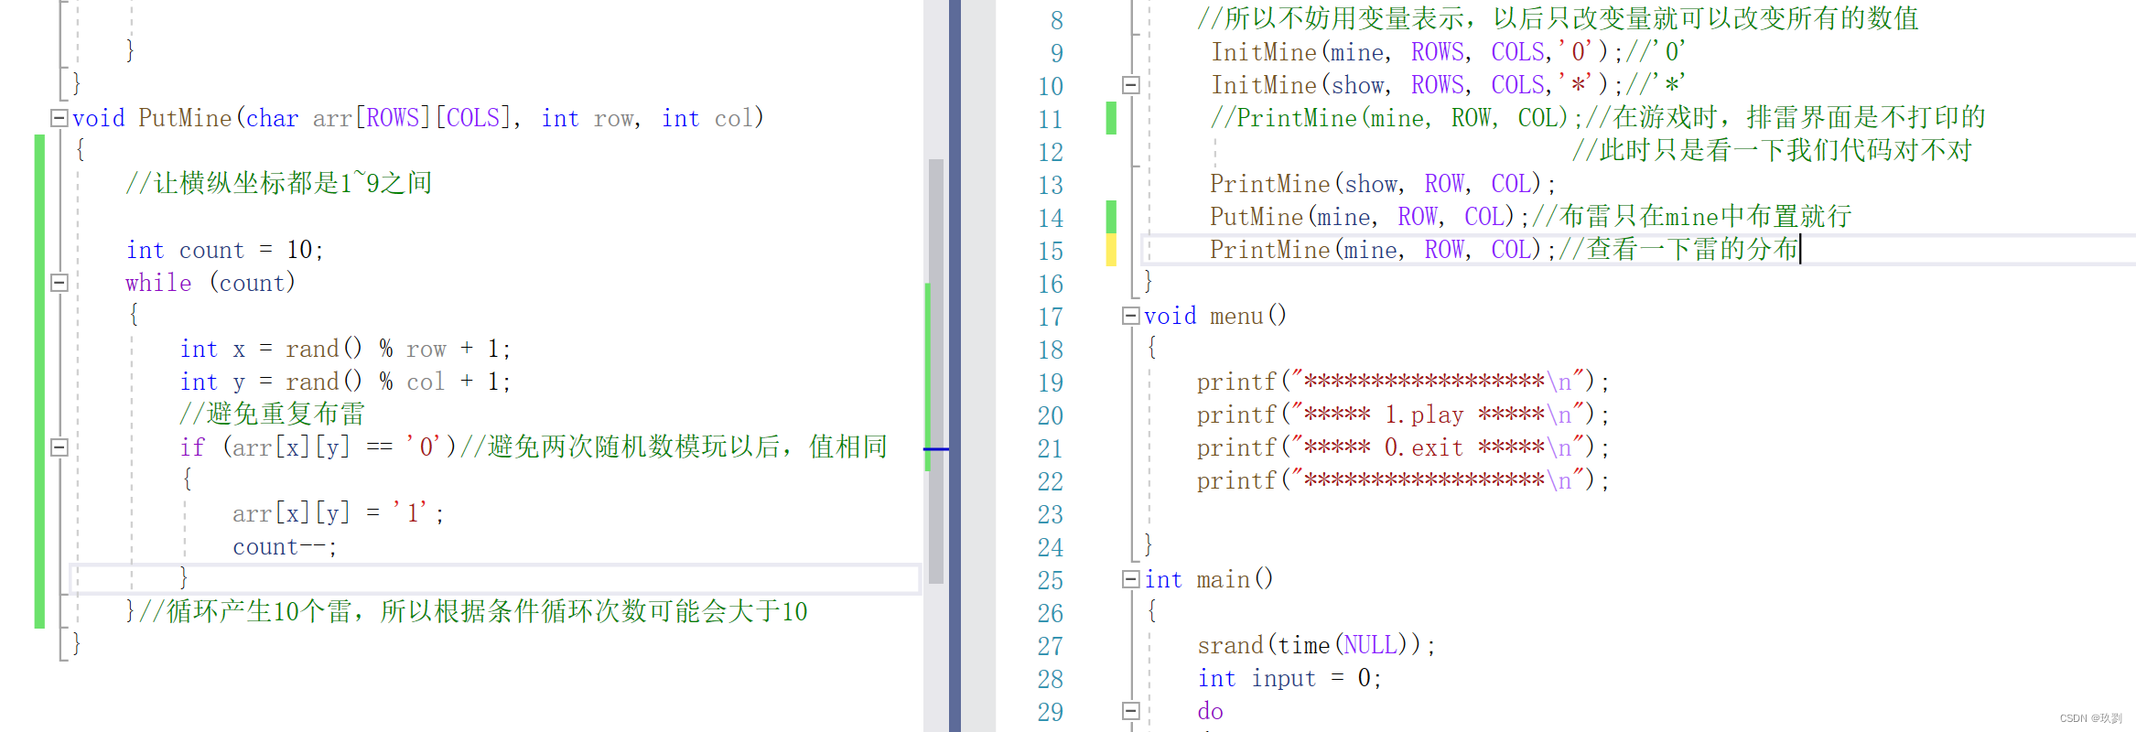Click line number 20 in the gutter
Image resolution: width=2136 pixels, height=732 pixels.
point(1051,415)
